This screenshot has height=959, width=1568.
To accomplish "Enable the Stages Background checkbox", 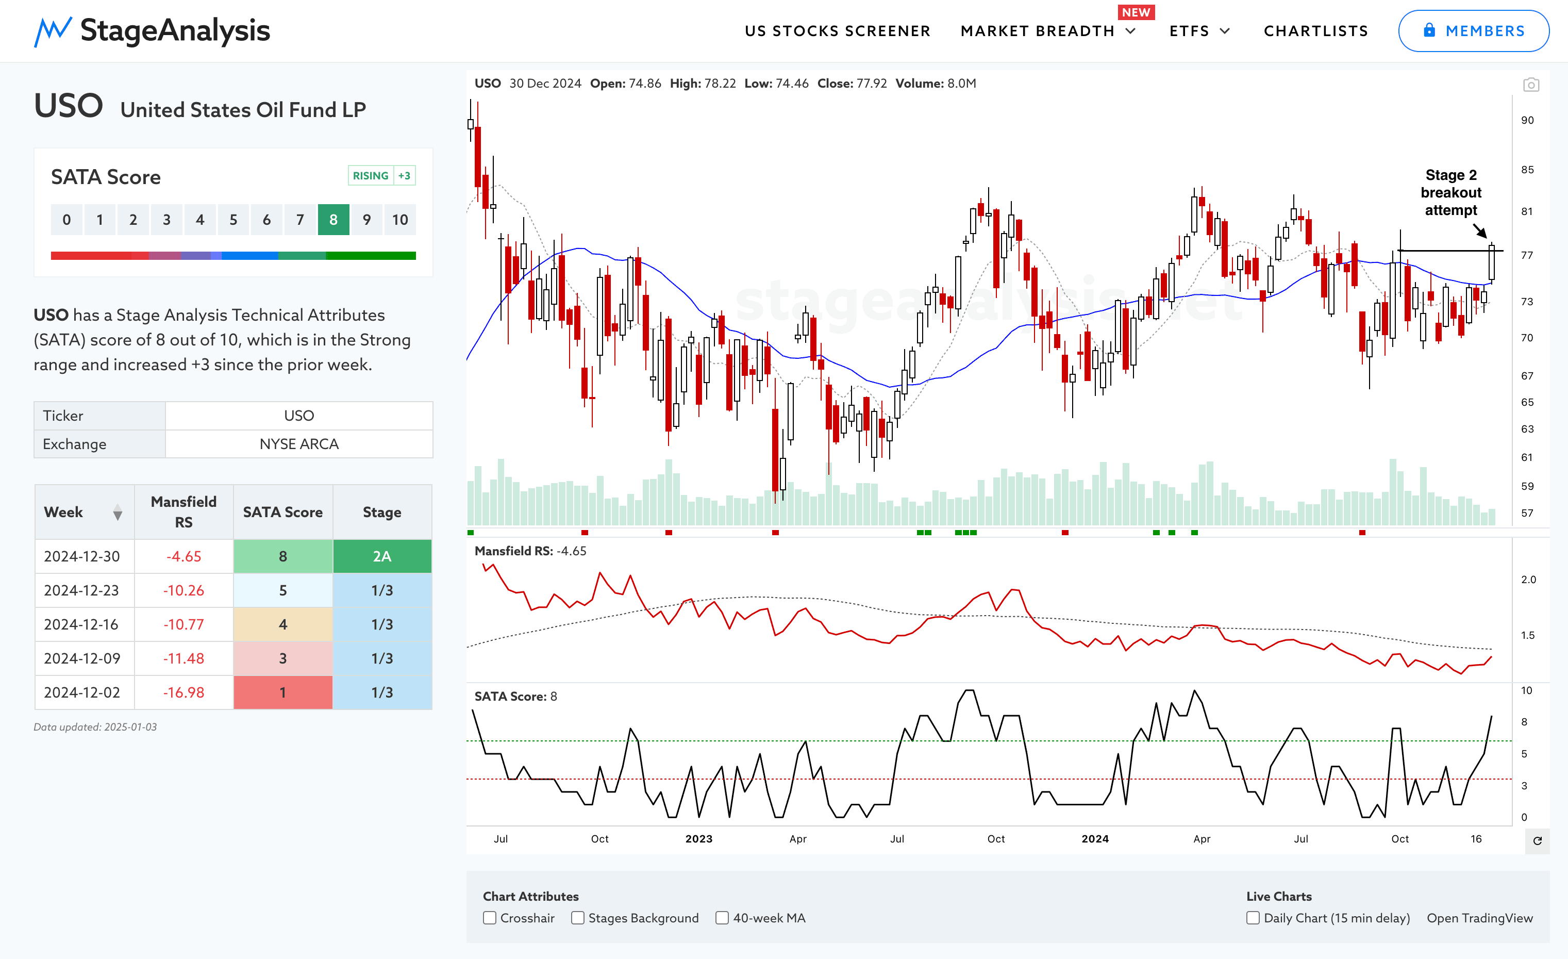I will (x=578, y=918).
